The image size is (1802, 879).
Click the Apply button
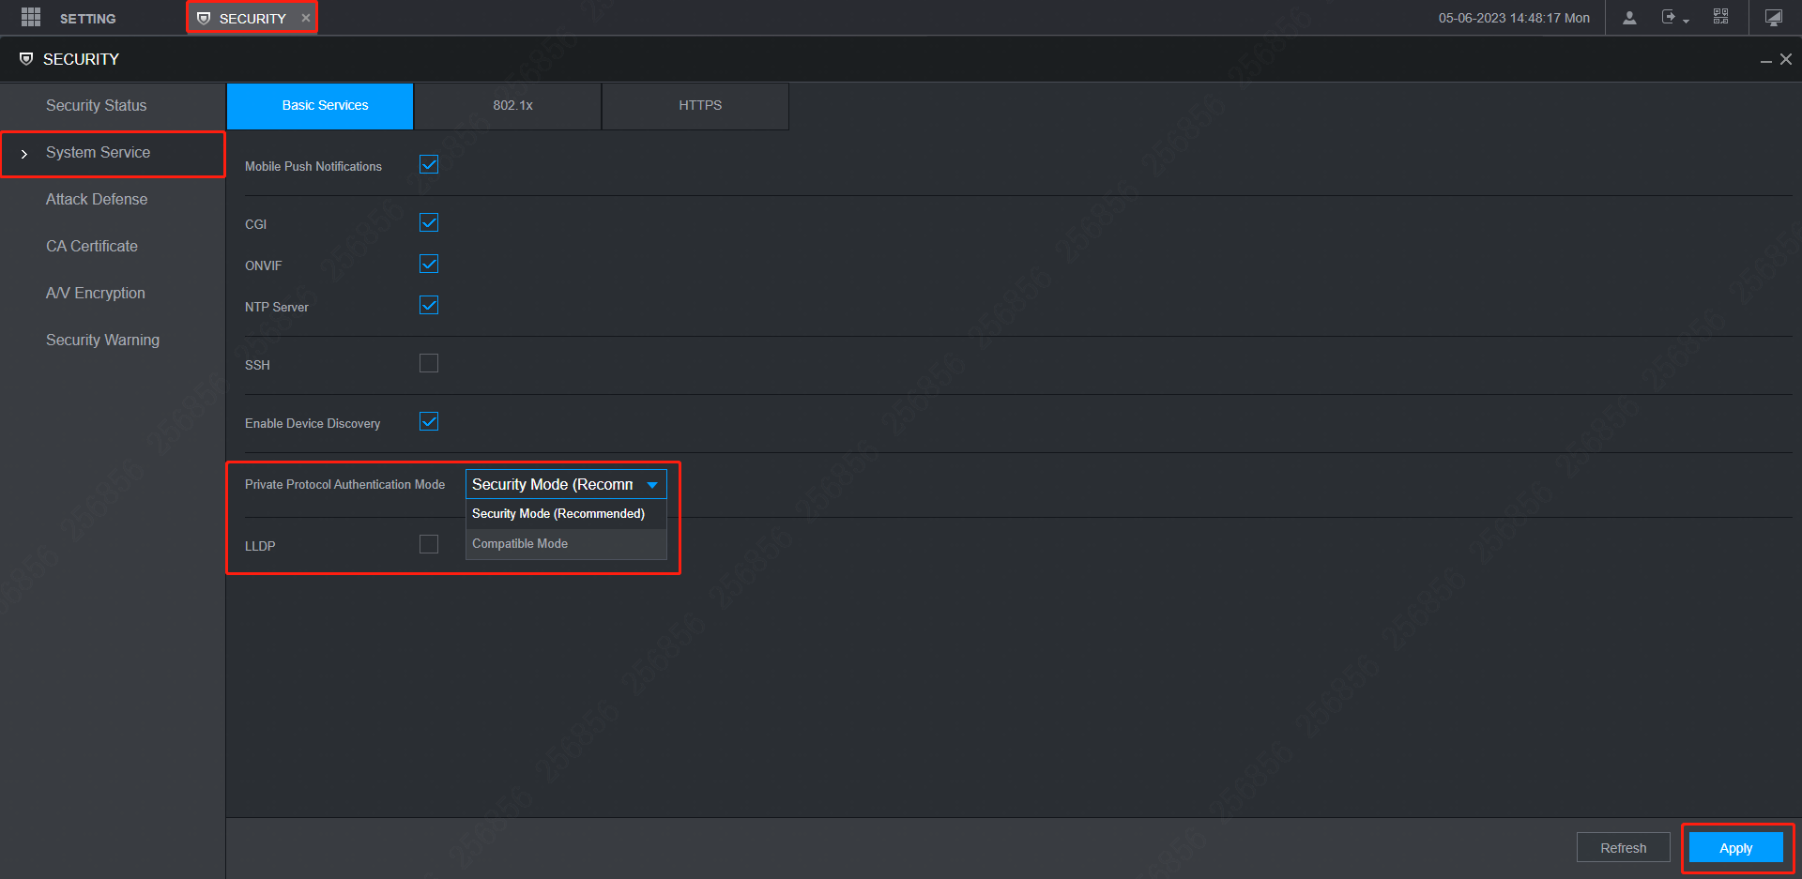tap(1734, 847)
